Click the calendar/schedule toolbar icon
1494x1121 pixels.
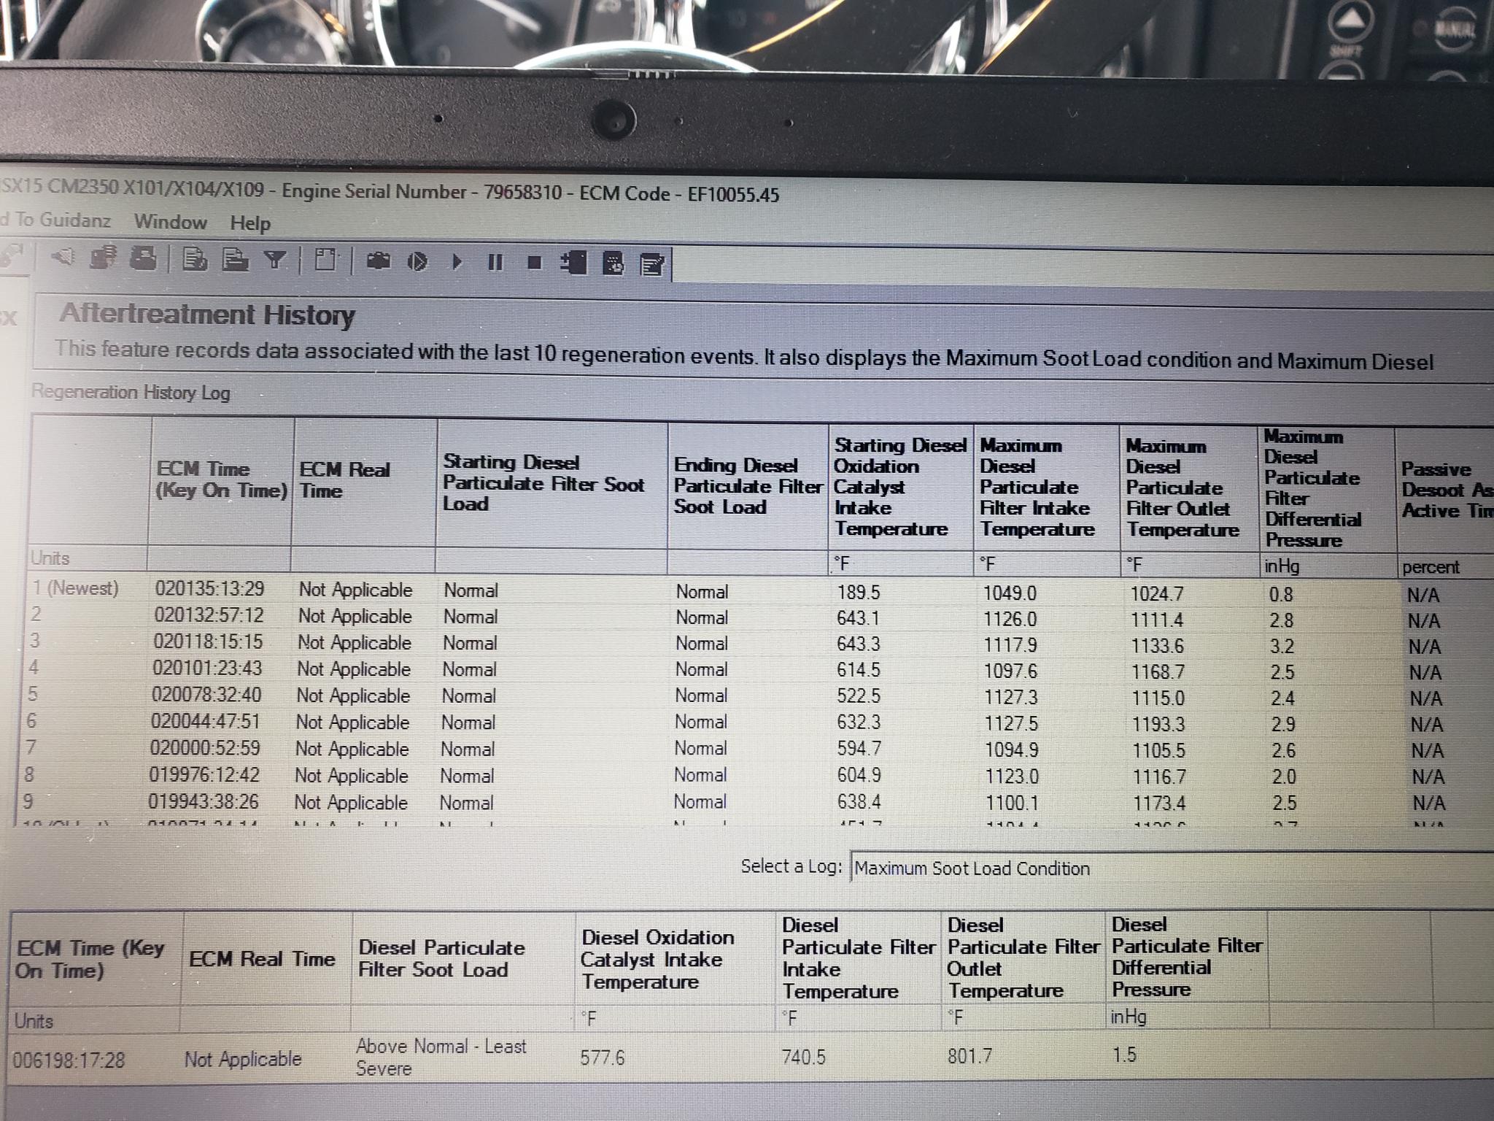pyautogui.click(x=613, y=263)
